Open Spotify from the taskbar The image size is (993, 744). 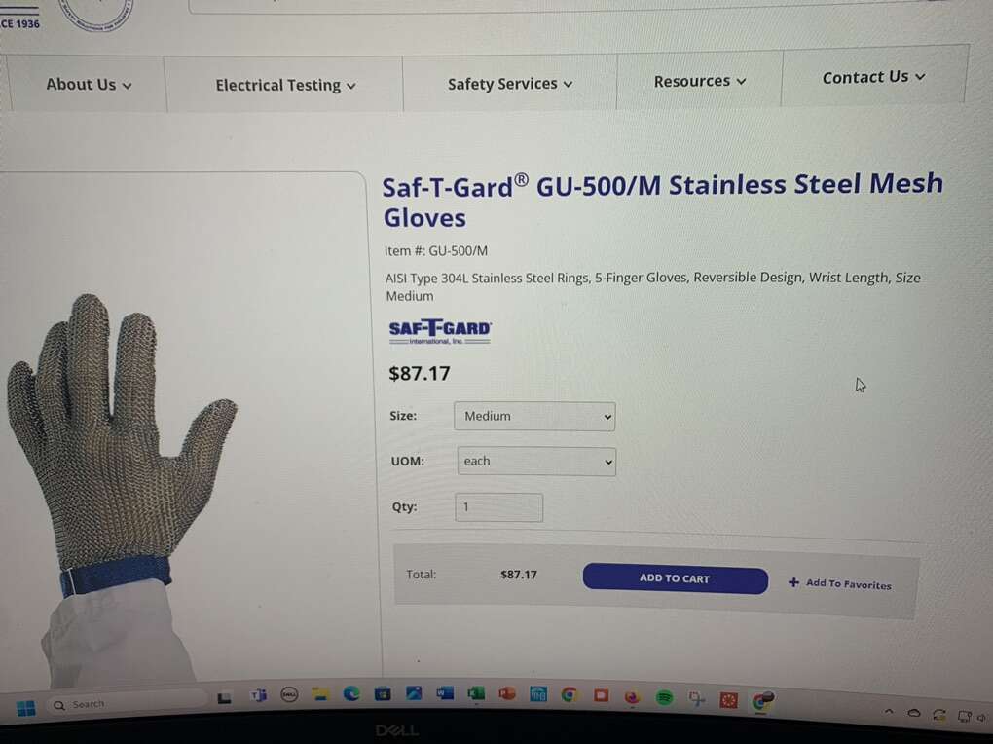pos(664,697)
